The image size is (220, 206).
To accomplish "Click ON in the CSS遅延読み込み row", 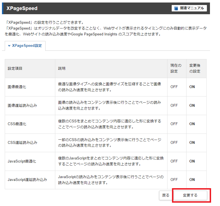I will (x=192, y=142).
